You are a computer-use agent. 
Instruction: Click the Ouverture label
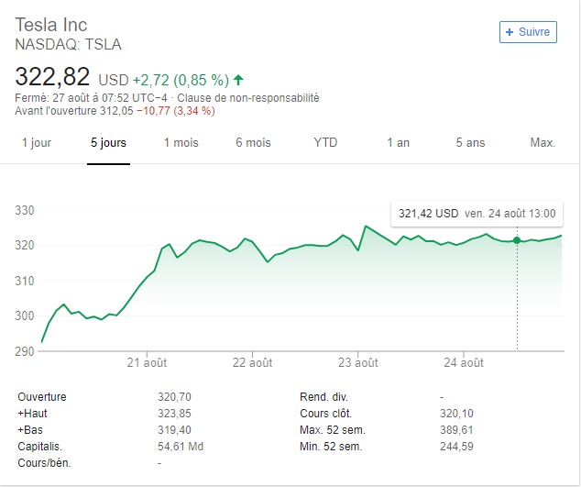point(42,397)
